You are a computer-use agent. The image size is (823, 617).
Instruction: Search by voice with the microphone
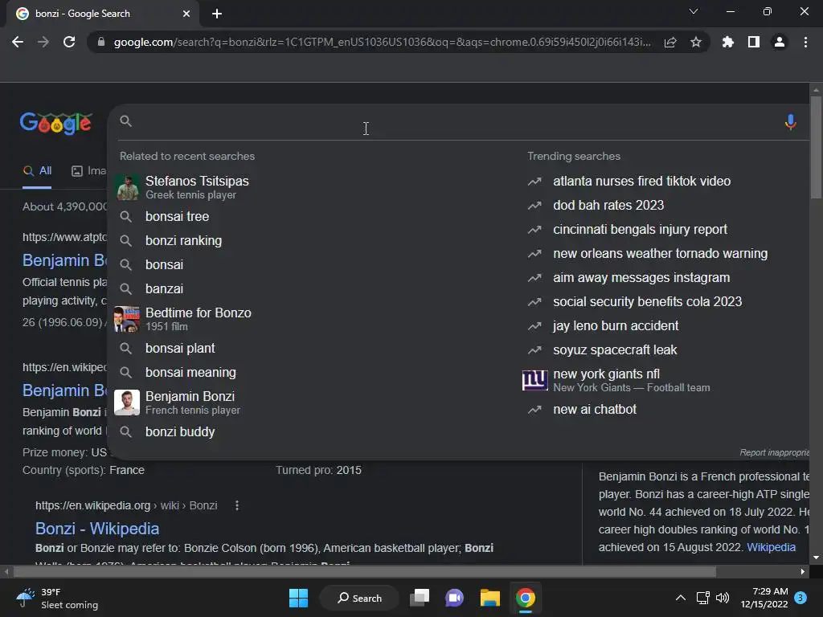[x=791, y=122]
